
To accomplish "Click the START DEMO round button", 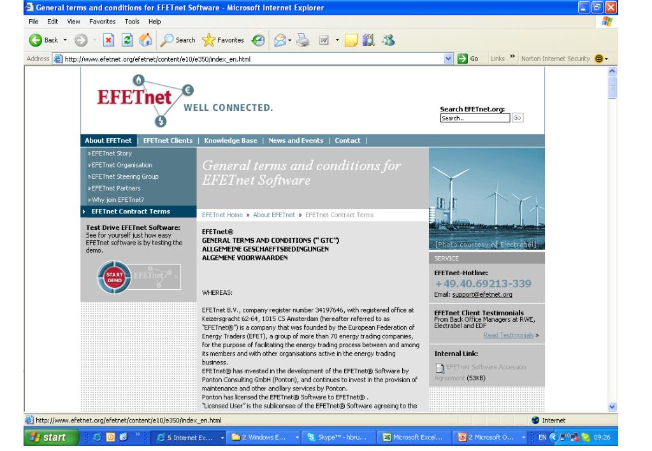I will coord(114,277).
